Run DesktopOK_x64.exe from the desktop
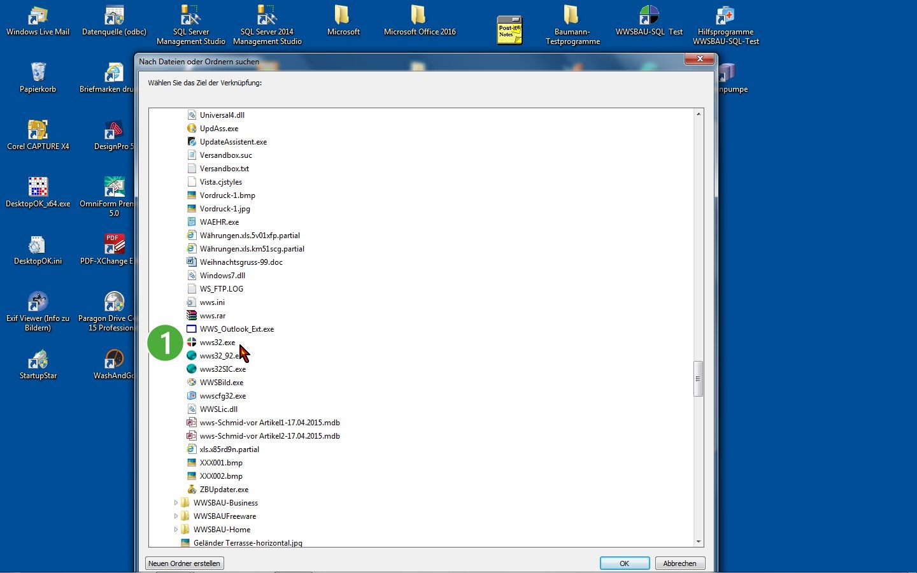Screen dimensions: 917x573 pyautogui.click(x=38, y=192)
